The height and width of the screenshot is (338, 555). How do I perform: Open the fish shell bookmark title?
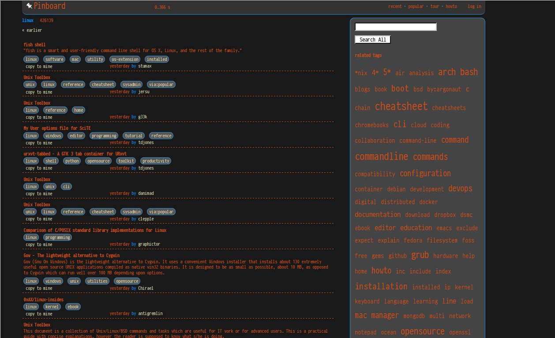tap(34, 45)
